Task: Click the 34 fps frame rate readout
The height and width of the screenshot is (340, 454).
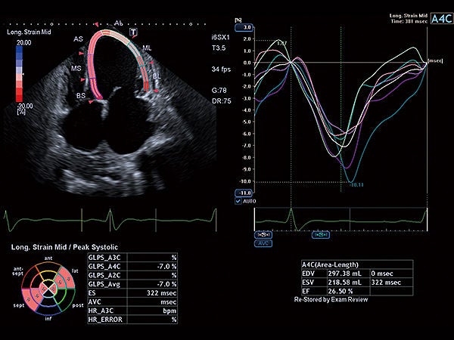Action: 221,69
